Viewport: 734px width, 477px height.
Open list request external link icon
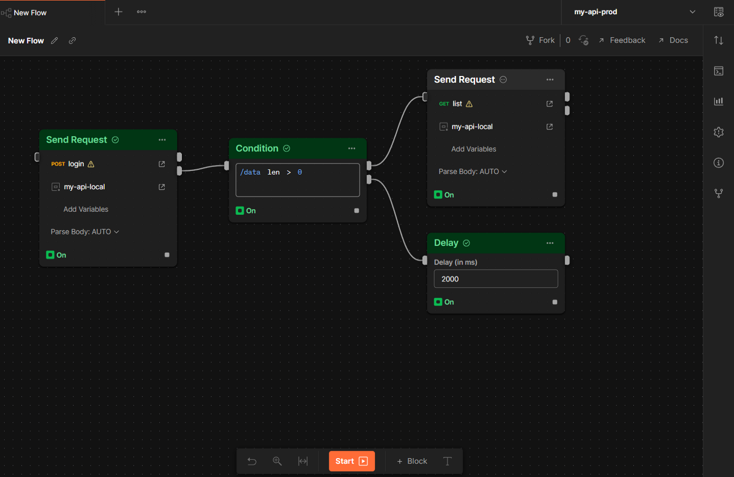pyautogui.click(x=549, y=104)
